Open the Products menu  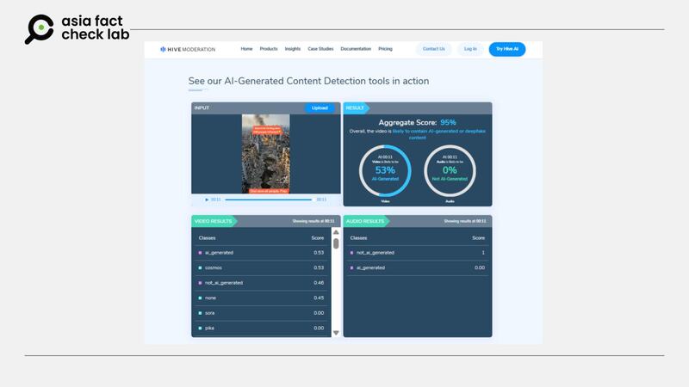[269, 49]
